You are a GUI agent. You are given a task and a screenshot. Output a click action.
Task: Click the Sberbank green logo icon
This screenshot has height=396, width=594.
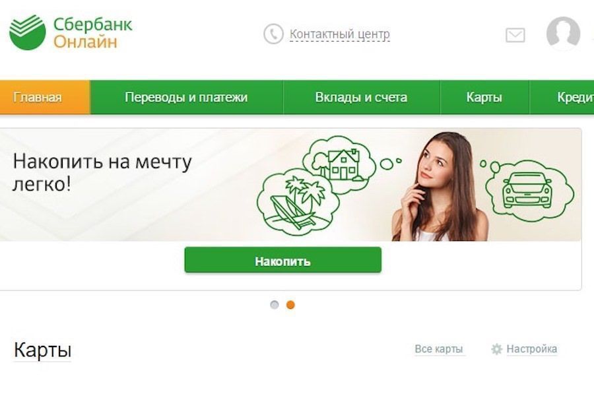[x=27, y=32]
